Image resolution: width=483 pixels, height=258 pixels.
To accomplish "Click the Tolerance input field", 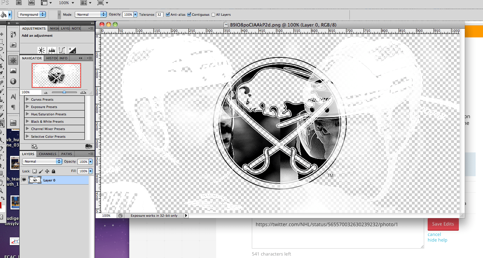I will coord(159,15).
